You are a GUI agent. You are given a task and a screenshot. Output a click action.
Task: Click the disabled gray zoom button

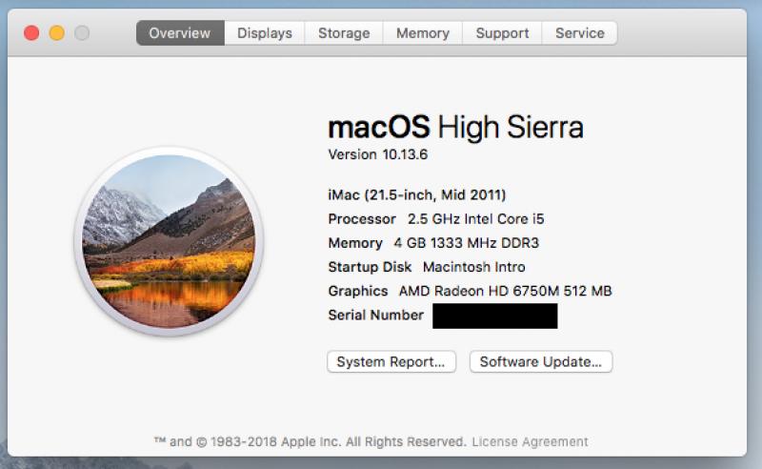(x=82, y=33)
